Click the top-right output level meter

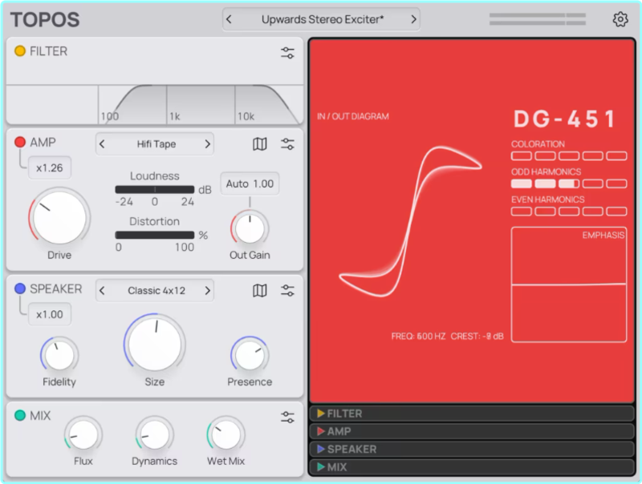[x=537, y=19]
